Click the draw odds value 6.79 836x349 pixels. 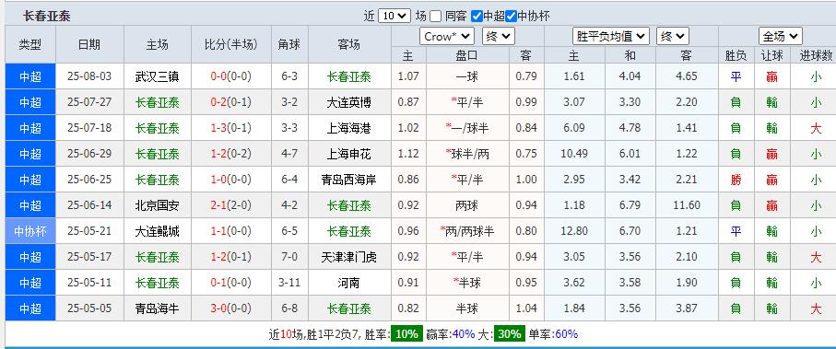tap(630, 205)
